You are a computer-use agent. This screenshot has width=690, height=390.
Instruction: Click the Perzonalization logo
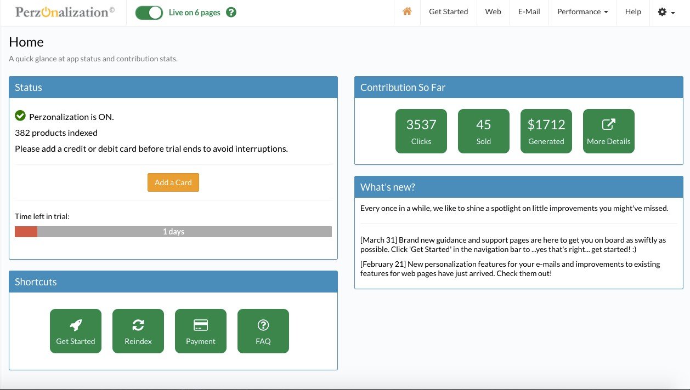coord(65,12)
